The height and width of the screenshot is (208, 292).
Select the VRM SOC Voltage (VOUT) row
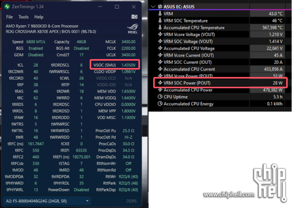(220, 41)
